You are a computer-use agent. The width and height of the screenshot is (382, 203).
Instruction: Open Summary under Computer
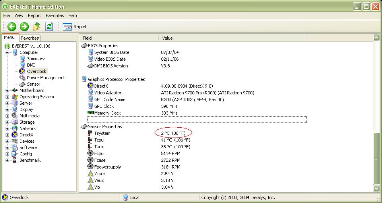[35, 59]
